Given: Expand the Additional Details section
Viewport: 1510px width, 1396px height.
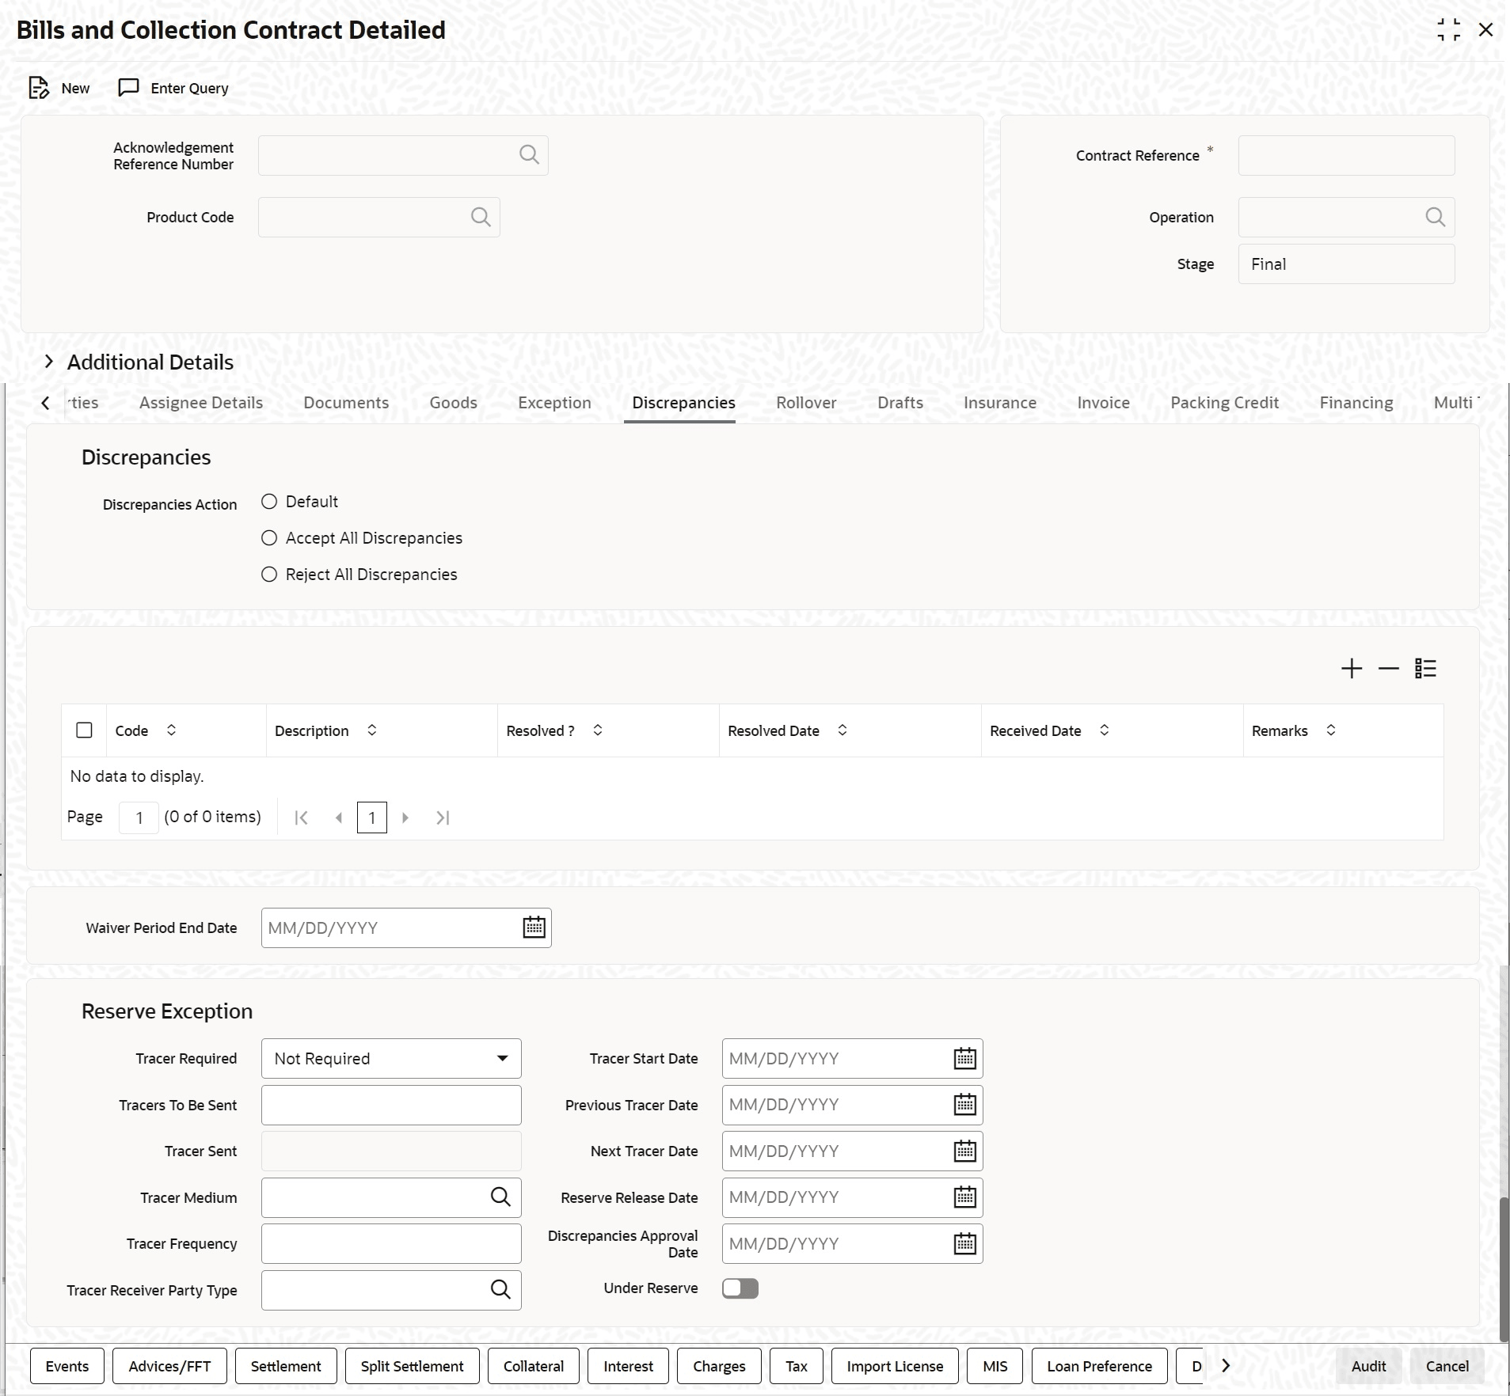Looking at the screenshot, I should [x=49, y=362].
